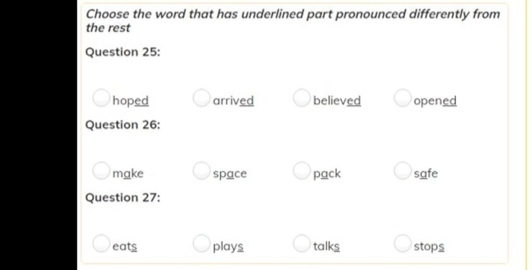Screen dimensions: 532x270
Task: Mark the "believed" radio button
Action: [302, 98]
